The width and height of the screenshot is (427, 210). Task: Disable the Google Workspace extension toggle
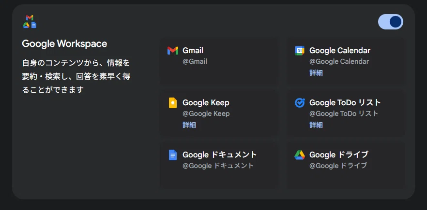[x=391, y=22]
